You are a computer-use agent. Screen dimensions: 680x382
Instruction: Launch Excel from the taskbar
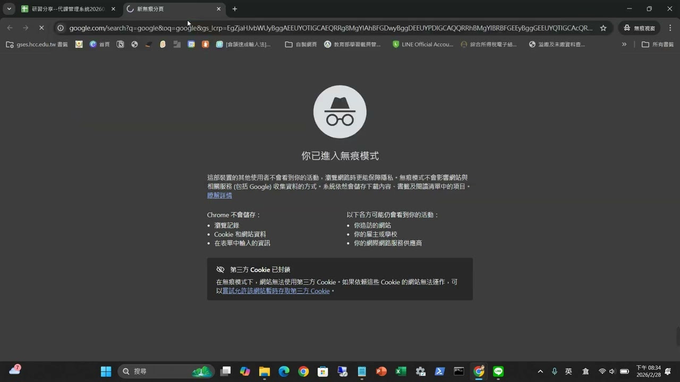(401, 371)
